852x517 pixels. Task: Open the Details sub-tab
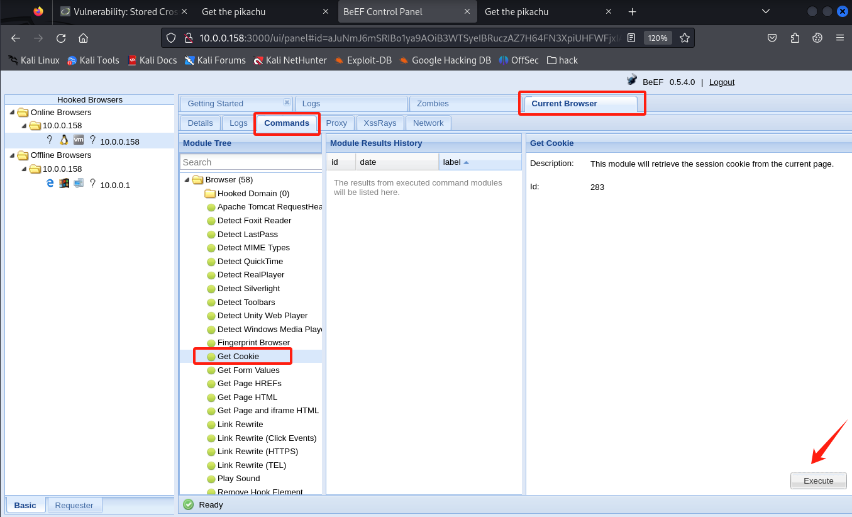(x=200, y=123)
